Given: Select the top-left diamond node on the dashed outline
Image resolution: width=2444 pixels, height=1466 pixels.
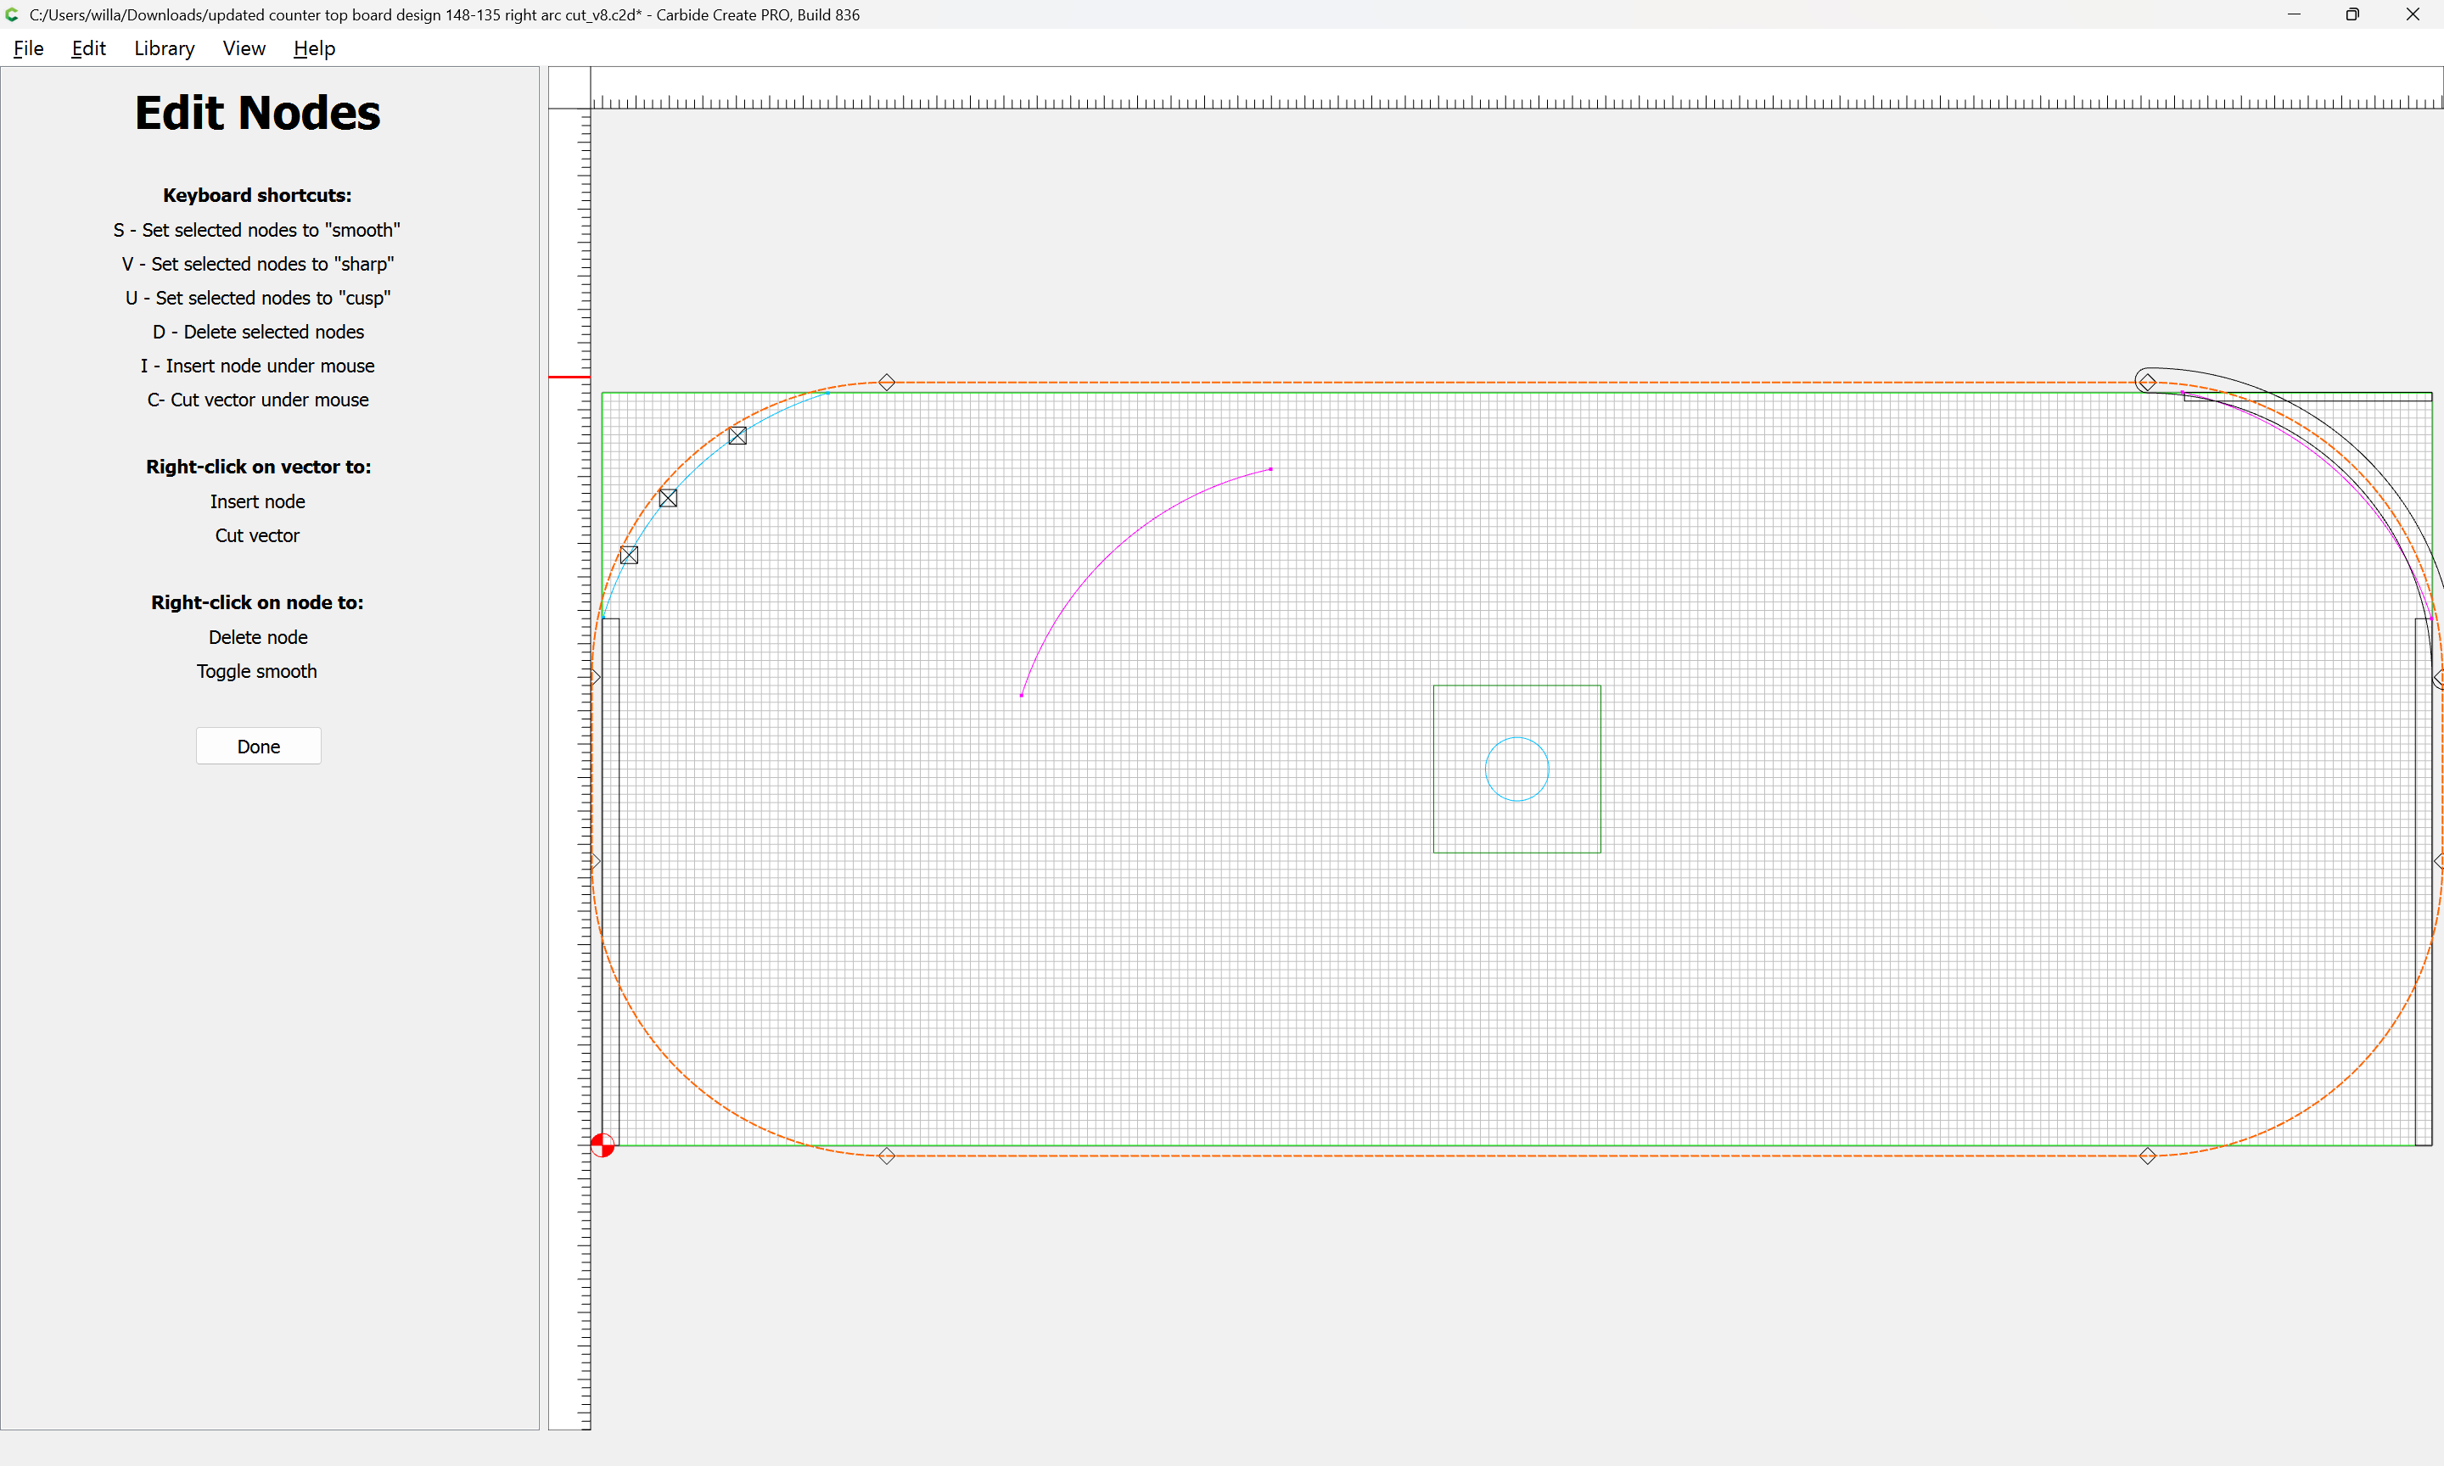Looking at the screenshot, I should pos(887,383).
